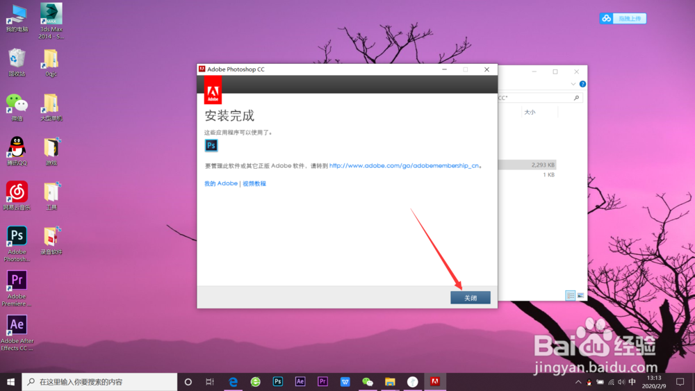
Task: Open the Wi-Fi network tray icon
Action: [611, 382]
